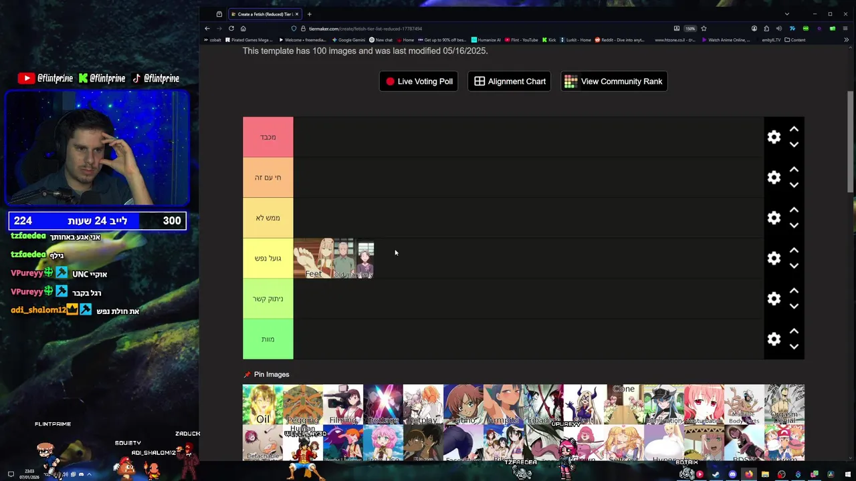The image size is (856, 481).
Task: Open the Google Gemini bookmark
Action: [349, 40]
